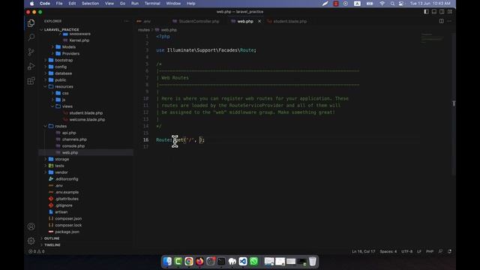Open the Extensions view in the activity bar
This screenshot has width=480, height=270.
pos(31,81)
